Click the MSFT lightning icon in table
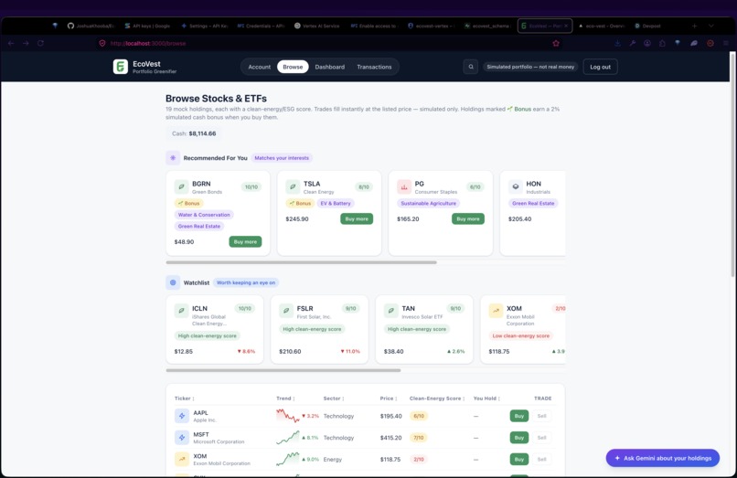Screen dimensions: 737x478 (182, 438)
